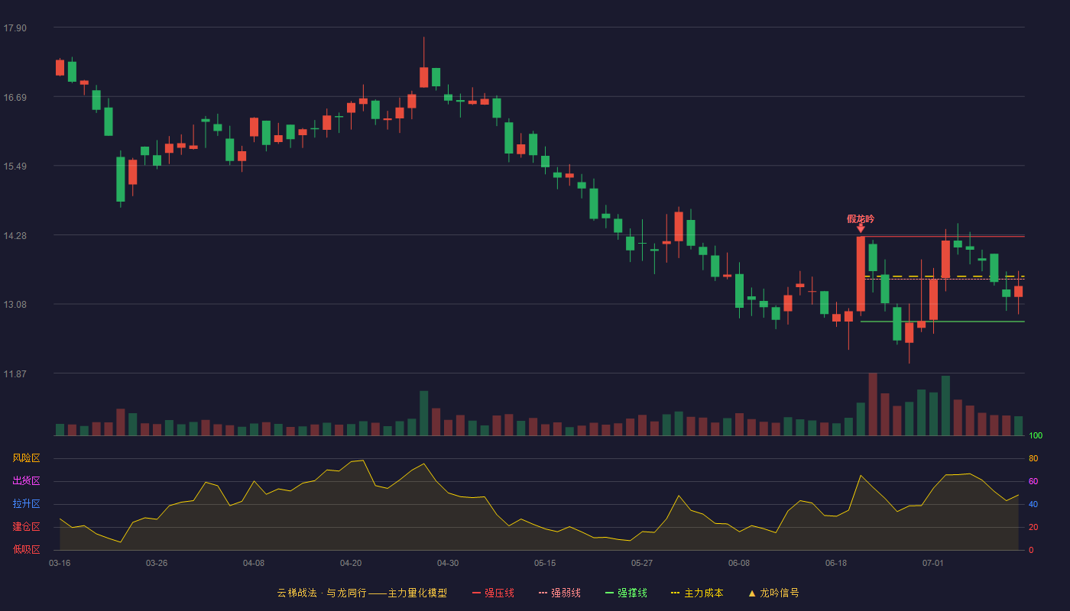Screen dimensions: 1070x611
Task: Click the 06-18 date label
Action: click(836, 563)
